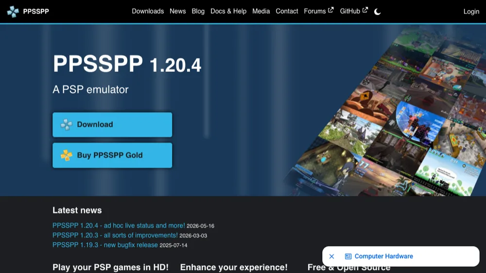Open news PPSSPP 1.20.3 all sorts of improvements
Image resolution: width=486 pixels, height=273 pixels.
pyautogui.click(x=115, y=235)
